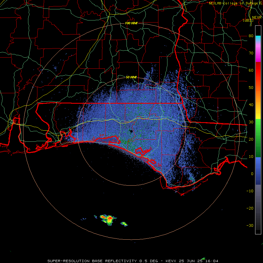This screenshot has width=263, height=263.
Task: Select the -30 dBZ scale value
Action: [x=250, y=225]
